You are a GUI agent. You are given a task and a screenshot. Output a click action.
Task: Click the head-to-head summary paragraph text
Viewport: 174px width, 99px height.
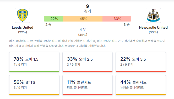tap(87, 43)
